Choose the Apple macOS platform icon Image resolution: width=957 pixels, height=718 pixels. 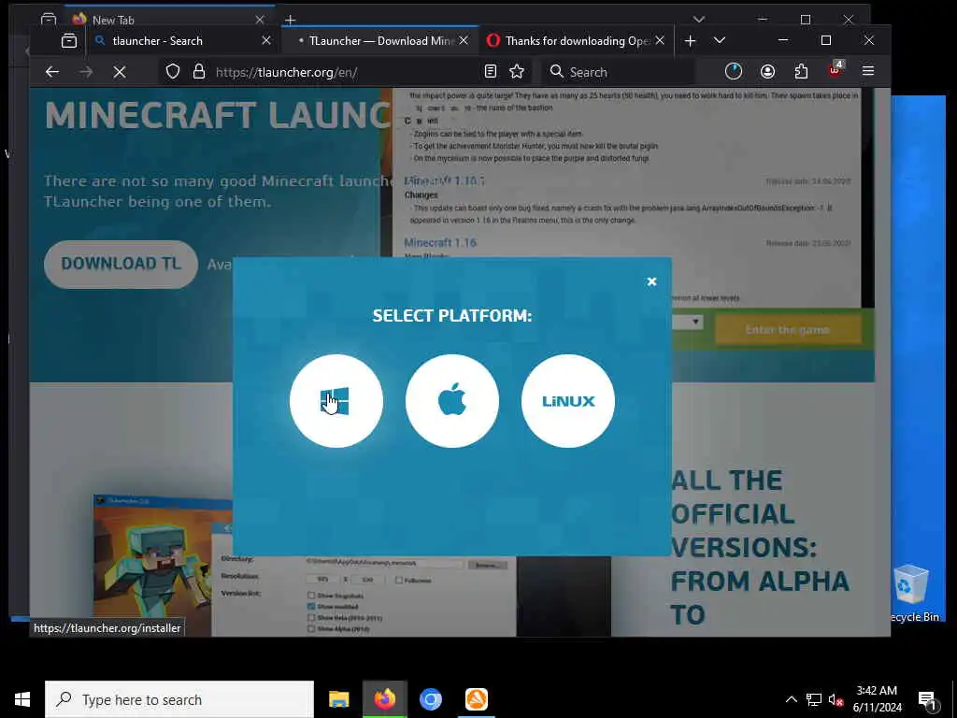[452, 401]
